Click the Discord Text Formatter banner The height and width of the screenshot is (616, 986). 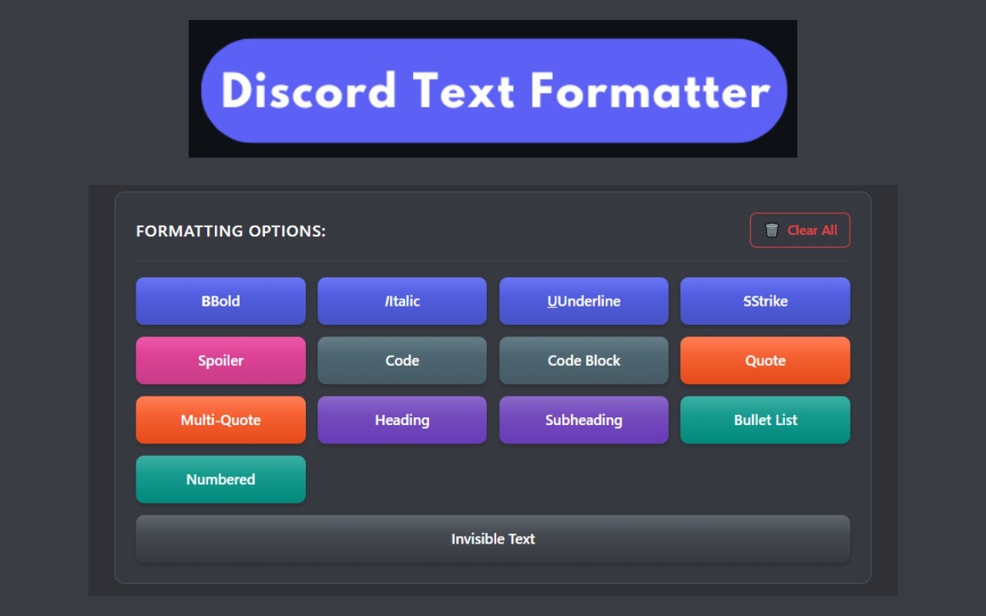click(x=493, y=89)
